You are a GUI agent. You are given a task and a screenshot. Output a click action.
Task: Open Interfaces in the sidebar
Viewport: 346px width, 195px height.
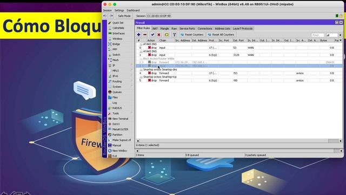[118, 34]
